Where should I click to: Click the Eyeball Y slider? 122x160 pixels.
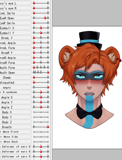tap(41, 33)
